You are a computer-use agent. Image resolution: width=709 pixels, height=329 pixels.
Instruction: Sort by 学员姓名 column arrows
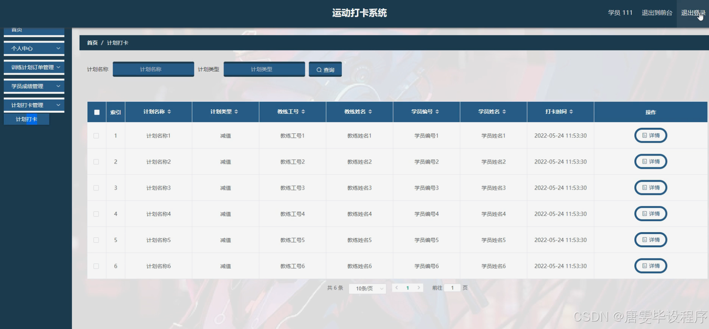click(504, 112)
